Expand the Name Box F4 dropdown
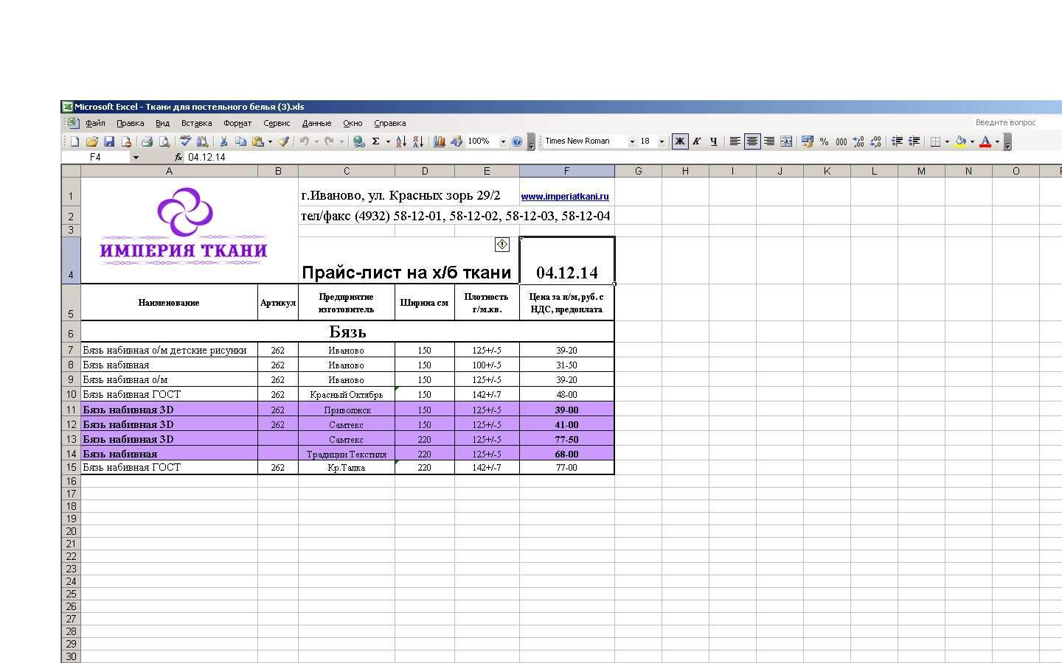1062x663 pixels. point(135,157)
